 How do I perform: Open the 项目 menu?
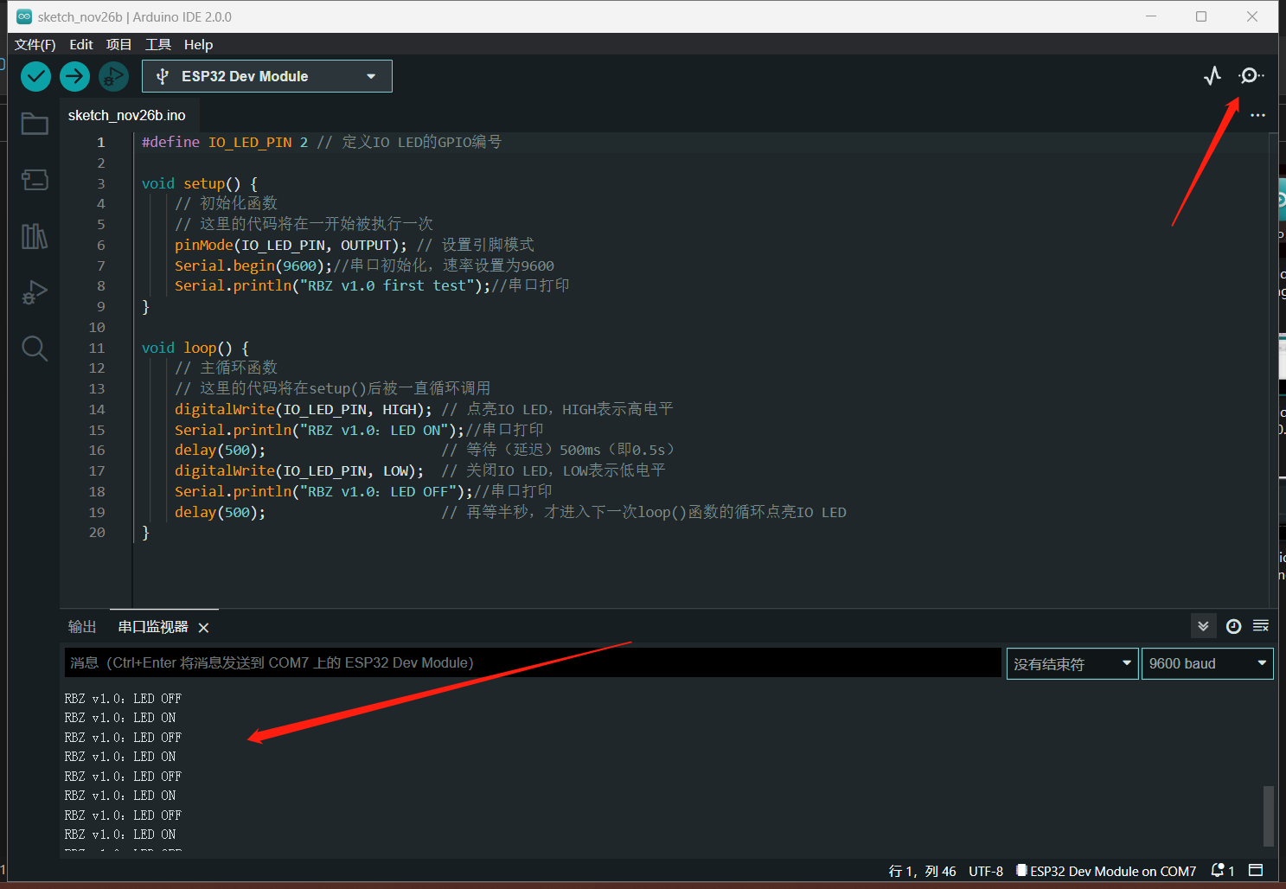pyautogui.click(x=118, y=45)
